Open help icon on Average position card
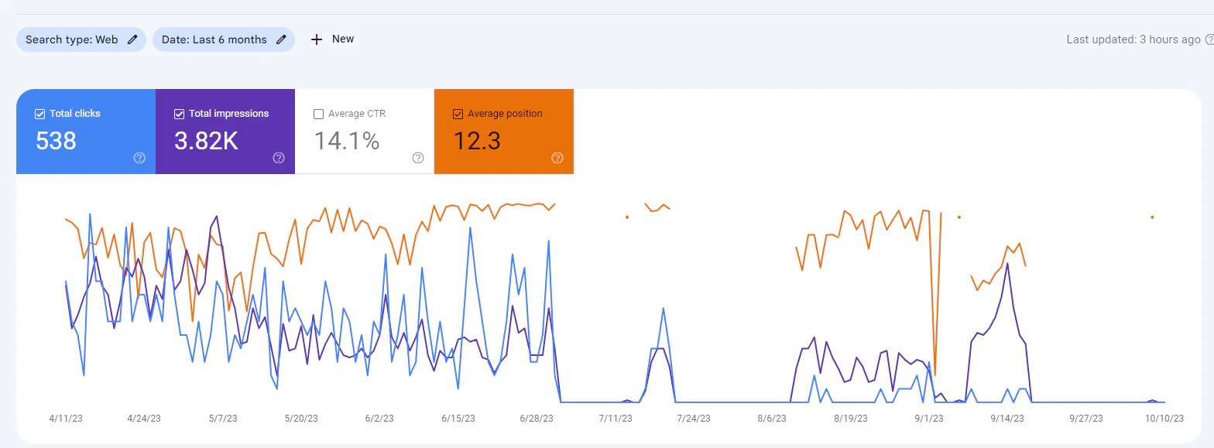 (x=557, y=158)
